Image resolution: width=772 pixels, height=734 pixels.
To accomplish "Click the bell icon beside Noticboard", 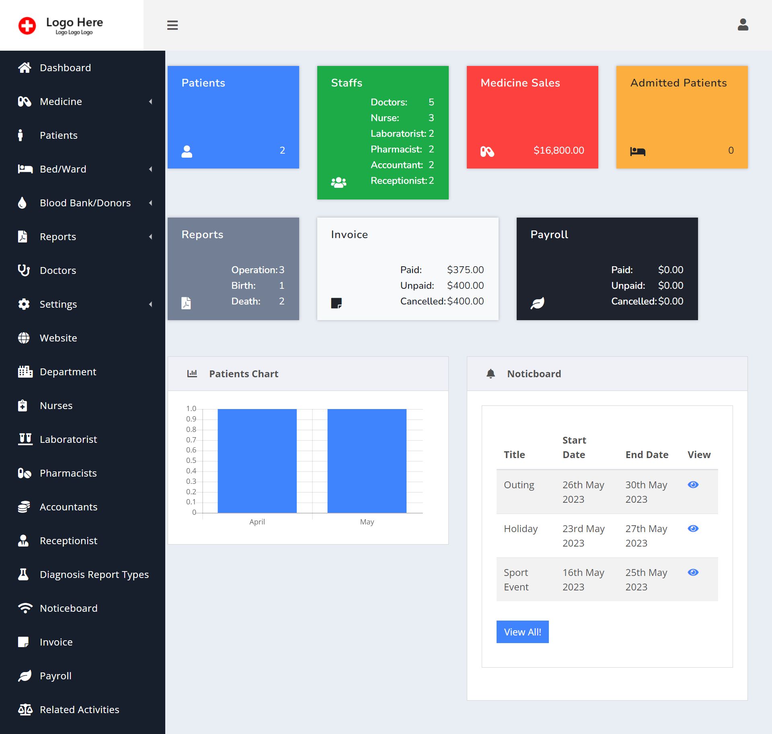I will [x=491, y=374].
